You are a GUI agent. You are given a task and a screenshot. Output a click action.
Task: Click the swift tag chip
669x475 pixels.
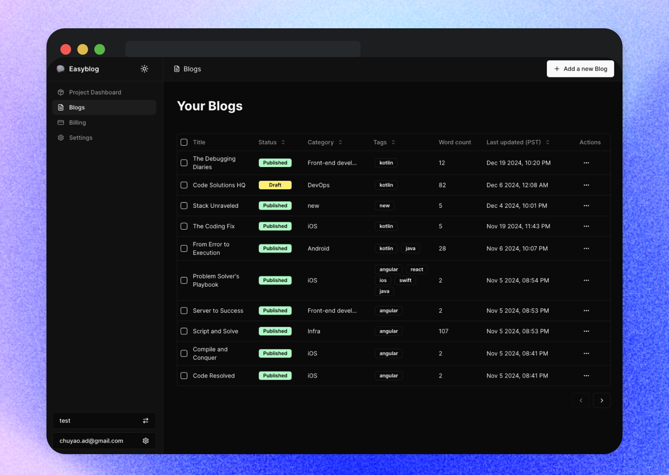(405, 280)
